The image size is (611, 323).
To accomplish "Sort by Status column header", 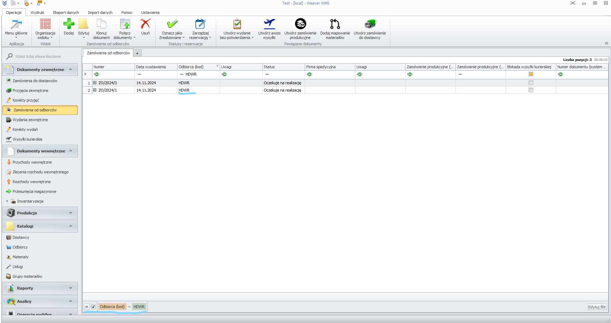I will click(x=284, y=67).
